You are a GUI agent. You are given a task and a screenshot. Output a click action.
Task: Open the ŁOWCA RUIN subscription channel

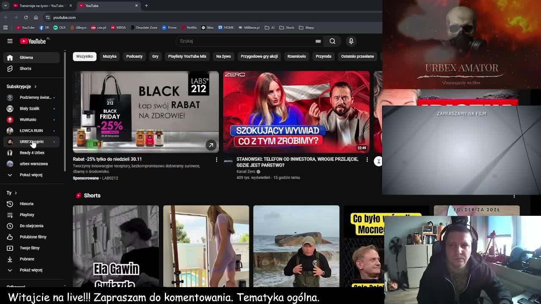coord(31,130)
